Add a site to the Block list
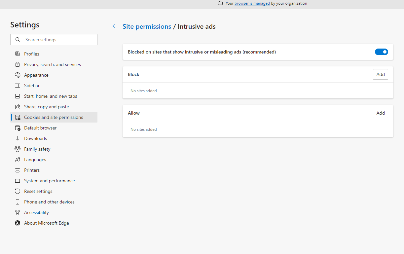This screenshot has width=404, height=254. [381, 74]
